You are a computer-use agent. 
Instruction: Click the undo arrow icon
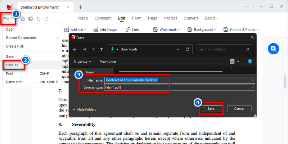pyautogui.click(x=39, y=19)
